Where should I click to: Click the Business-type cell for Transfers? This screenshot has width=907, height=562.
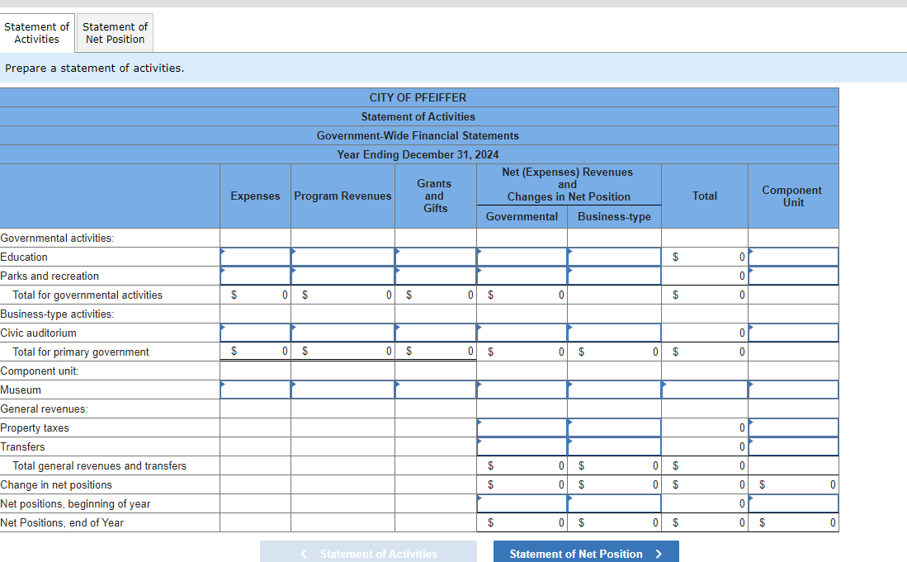pos(614,446)
